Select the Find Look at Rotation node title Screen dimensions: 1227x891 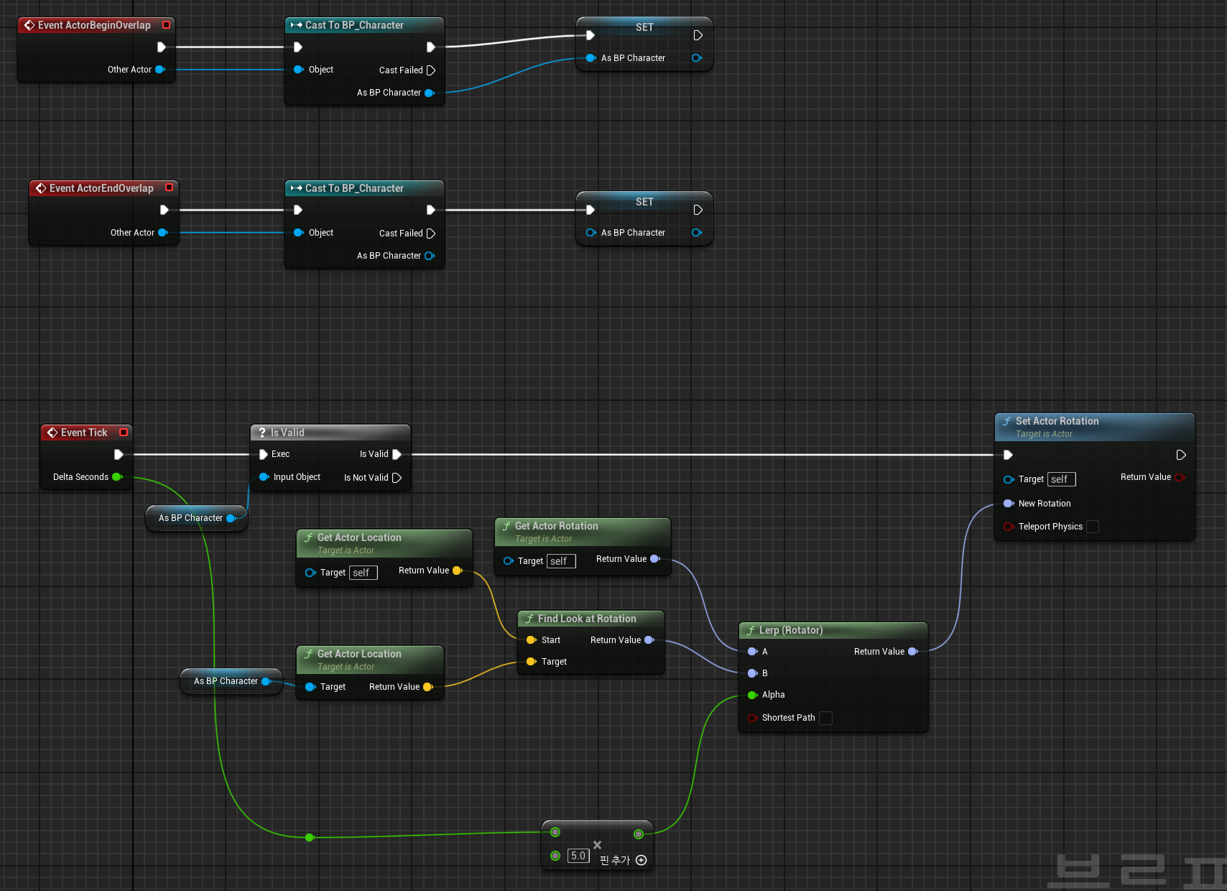click(587, 619)
